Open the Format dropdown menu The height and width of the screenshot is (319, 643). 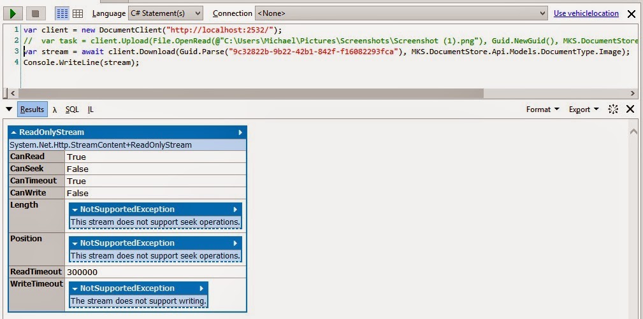[542, 110]
